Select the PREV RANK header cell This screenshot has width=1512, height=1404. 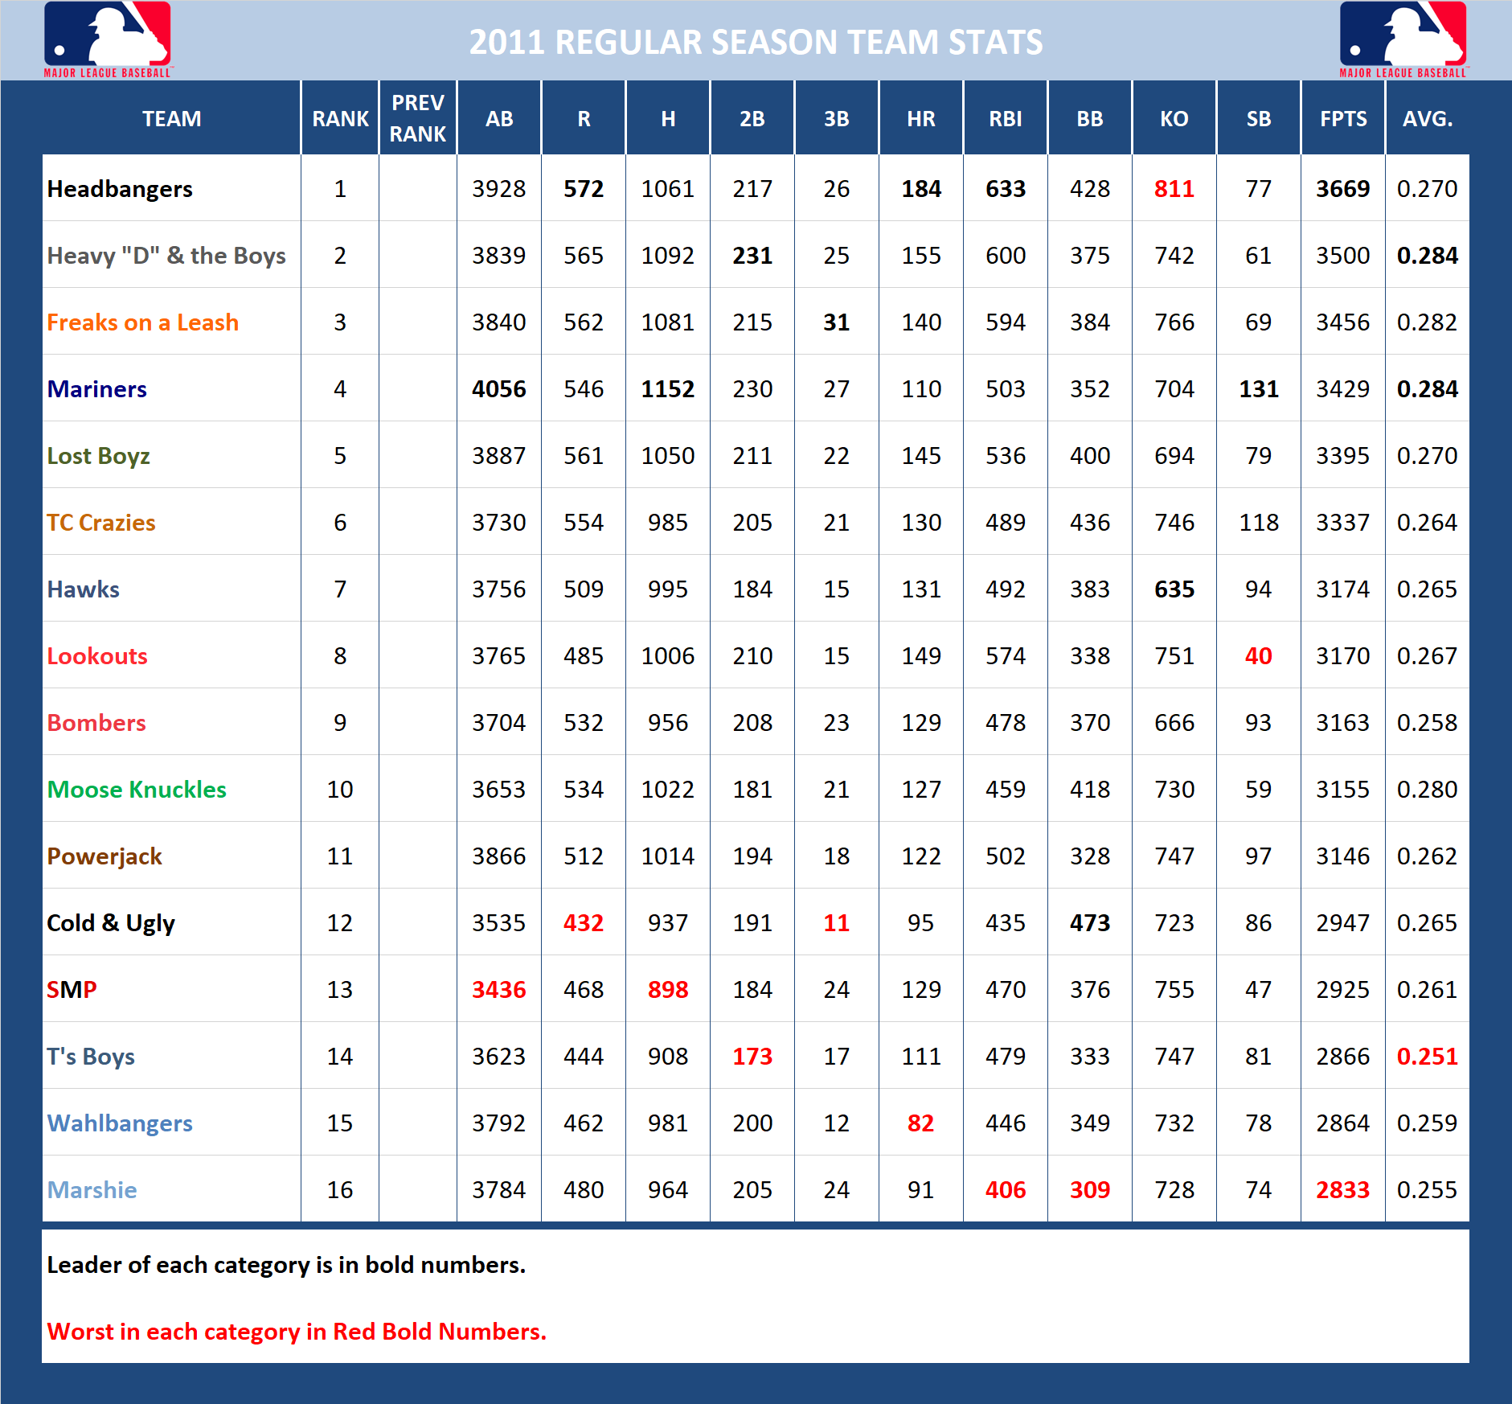click(x=417, y=118)
